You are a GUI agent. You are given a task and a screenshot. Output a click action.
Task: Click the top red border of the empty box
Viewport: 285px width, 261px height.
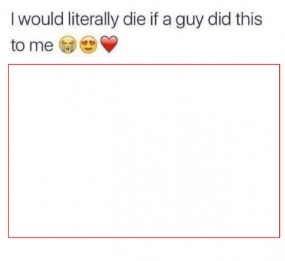pos(144,65)
